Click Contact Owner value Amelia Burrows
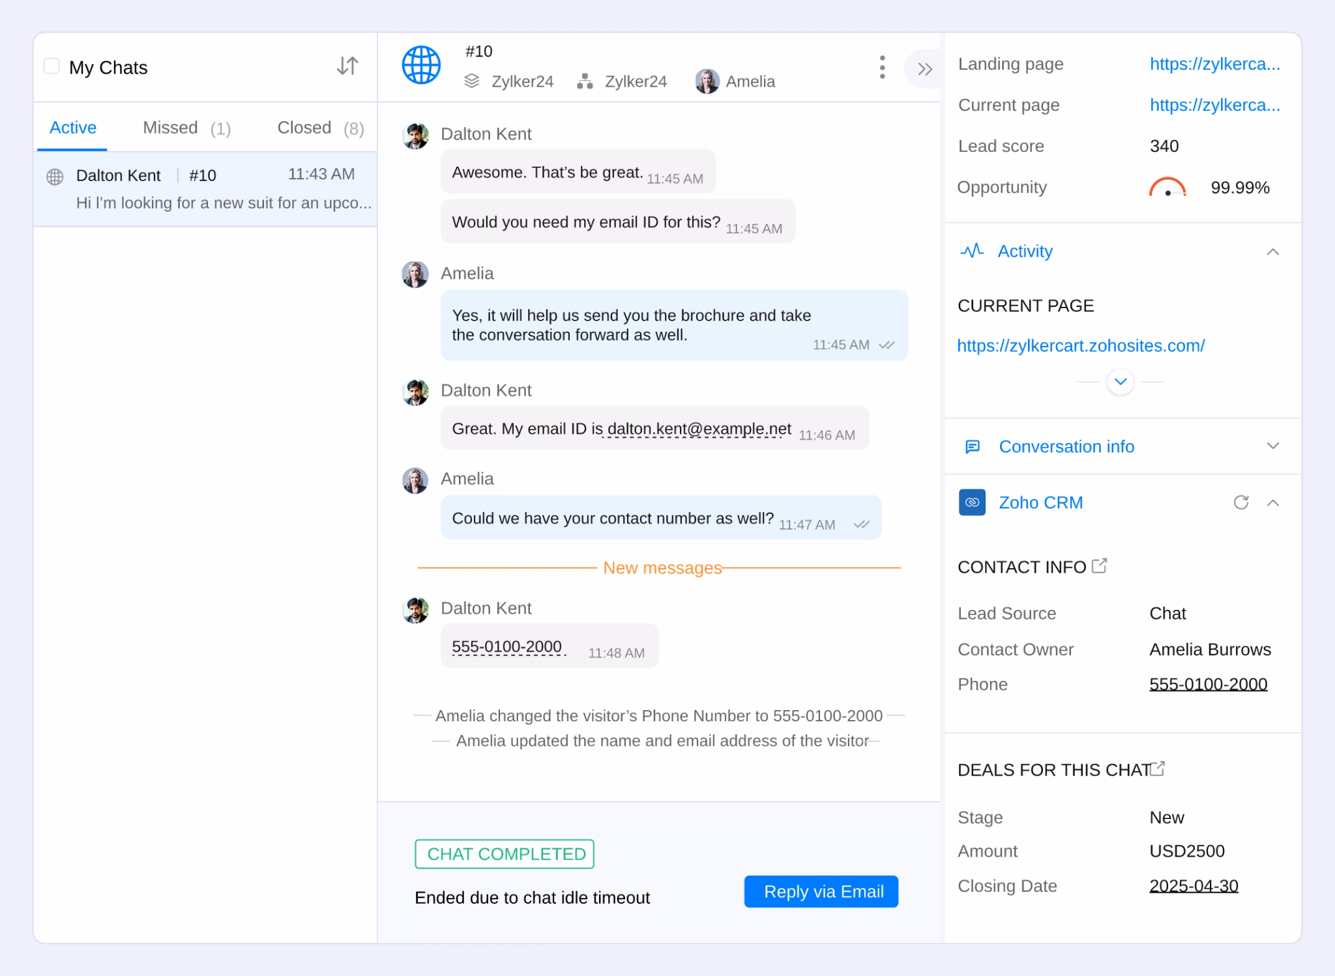The image size is (1335, 976). click(1210, 650)
